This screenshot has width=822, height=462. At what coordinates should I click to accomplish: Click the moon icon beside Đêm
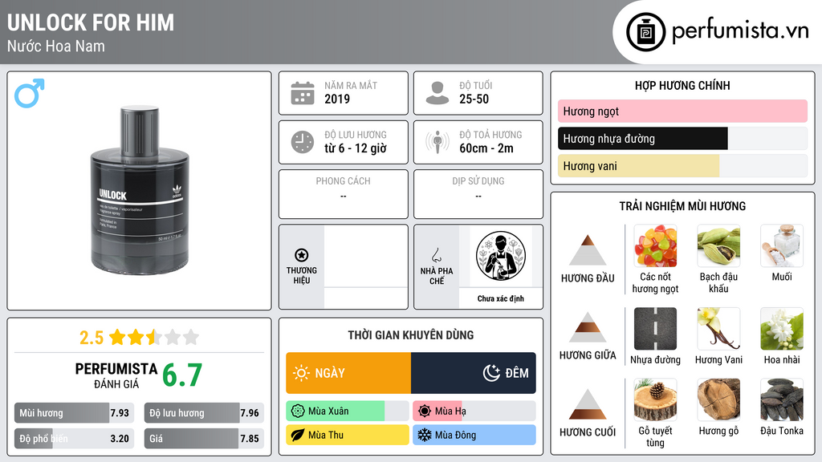[491, 373]
